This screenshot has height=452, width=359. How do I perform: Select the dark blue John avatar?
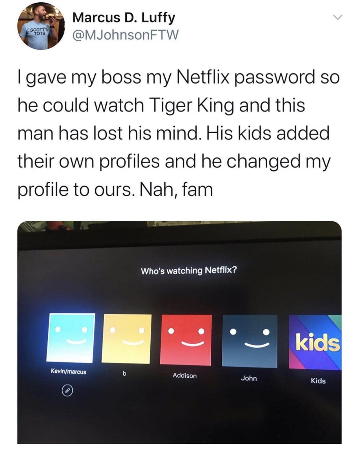249,341
